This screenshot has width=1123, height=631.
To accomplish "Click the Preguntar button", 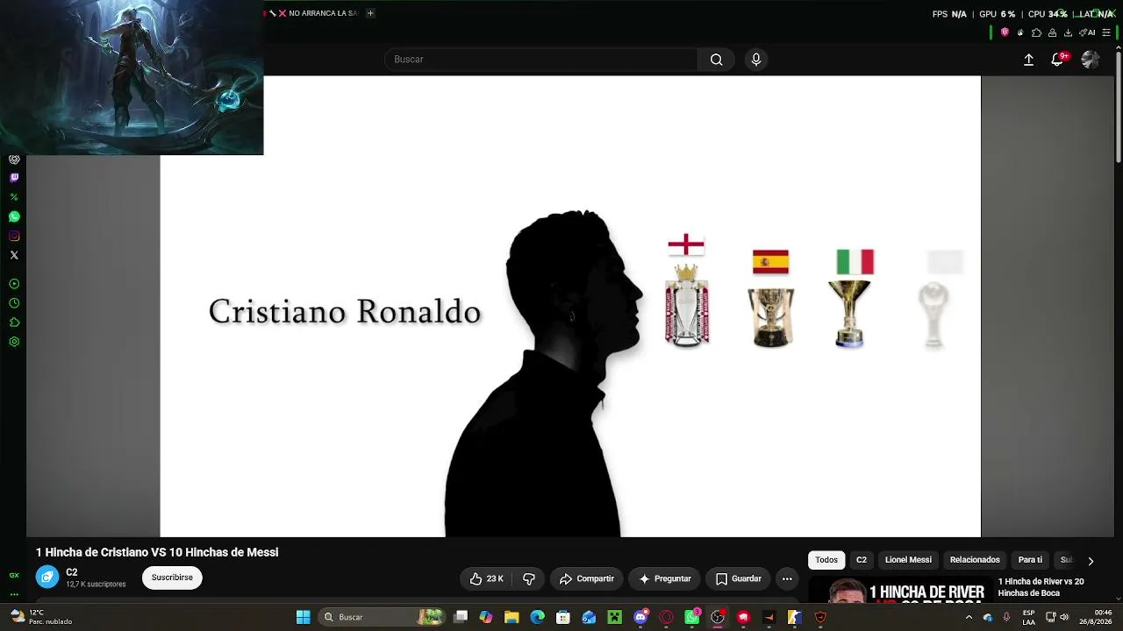I will coord(664,578).
